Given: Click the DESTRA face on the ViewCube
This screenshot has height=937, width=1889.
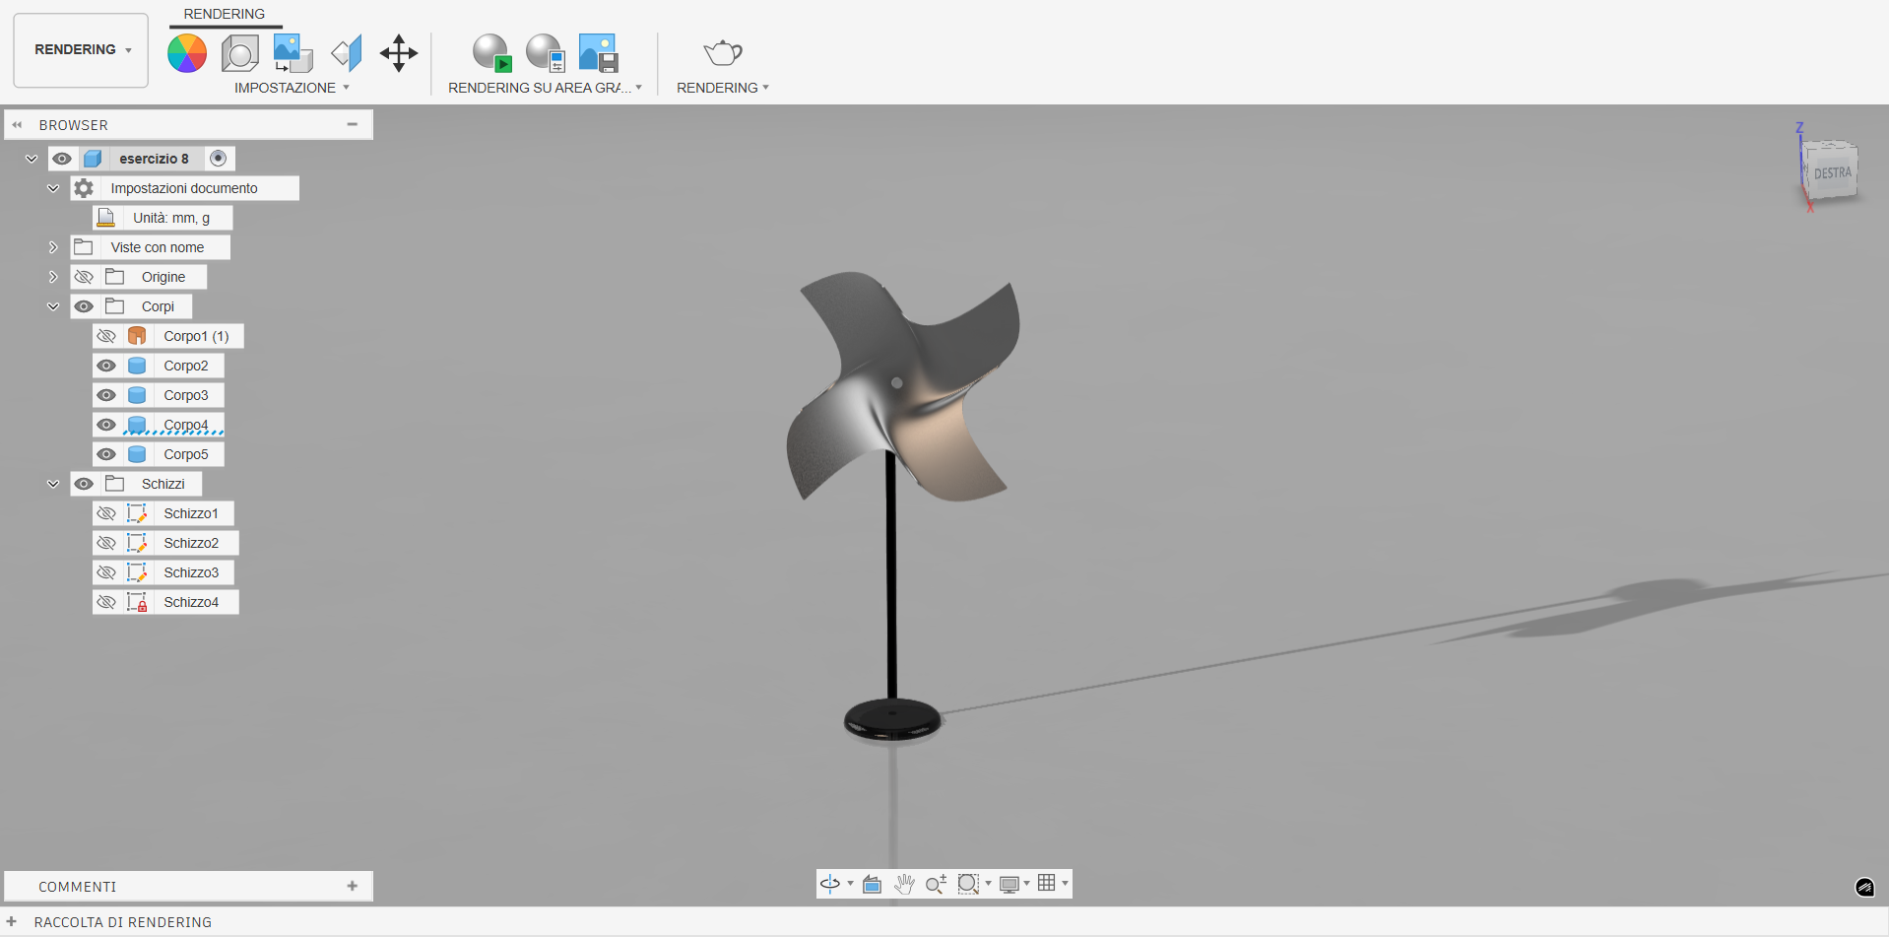Looking at the screenshot, I should point(1832,171).
